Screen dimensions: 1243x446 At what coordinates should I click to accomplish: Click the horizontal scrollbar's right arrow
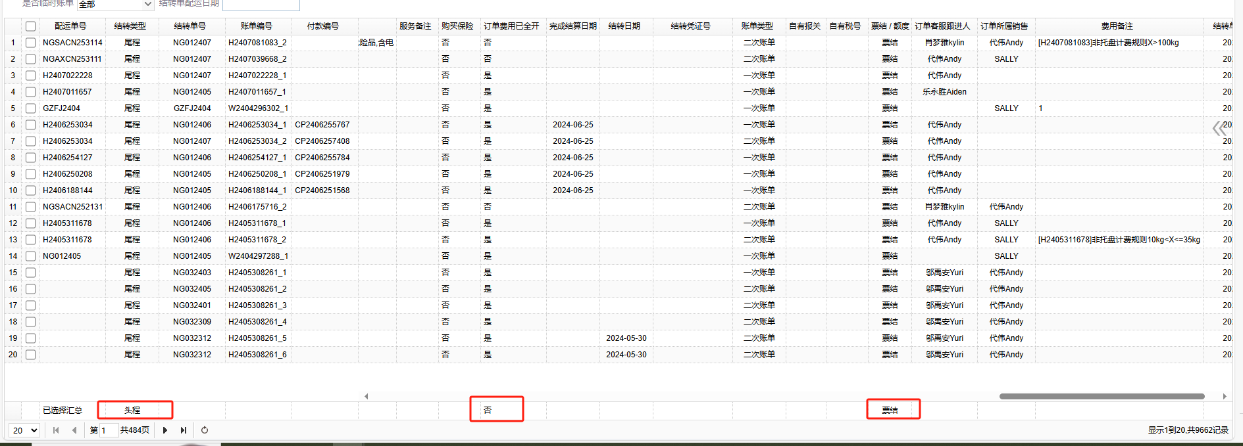click(x=1224, y=396)
